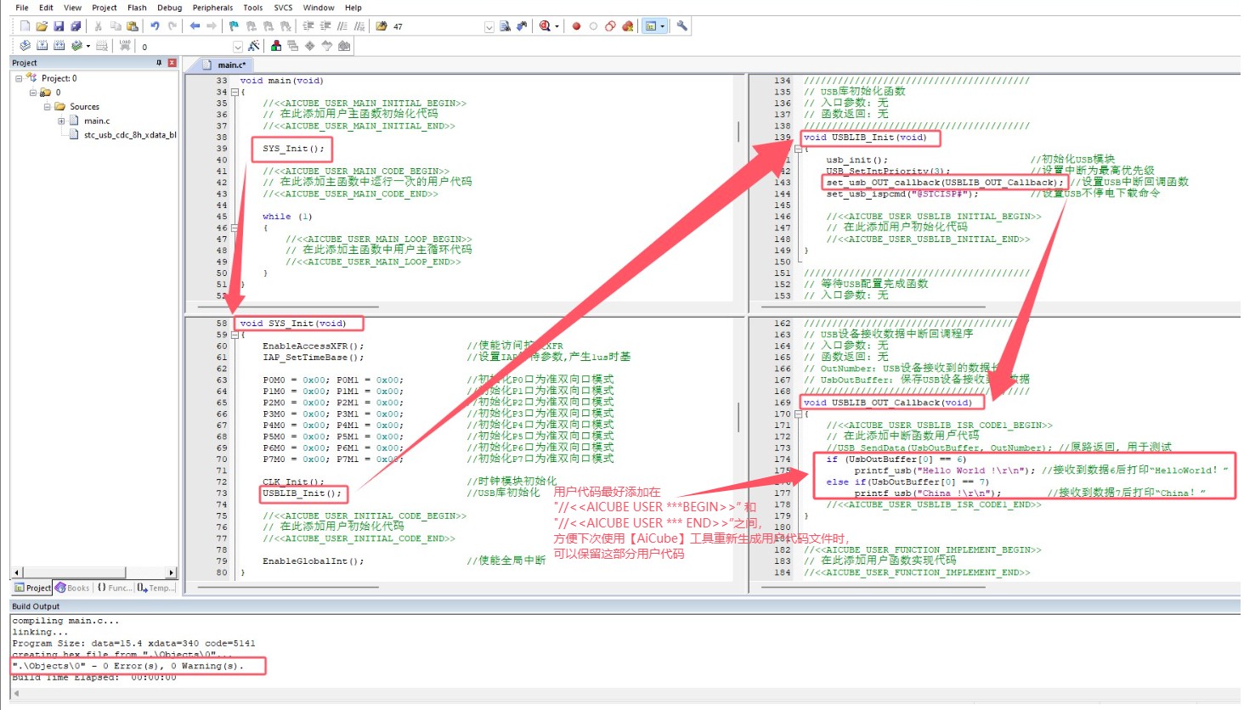Rebuild all target files icon
The height and width of the screenshot is (710, 1244).
59,46
